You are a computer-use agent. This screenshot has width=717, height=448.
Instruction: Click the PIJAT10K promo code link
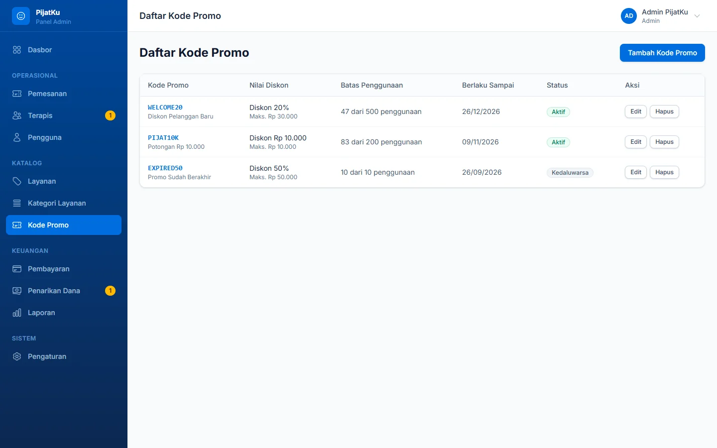tap(163, 138)
